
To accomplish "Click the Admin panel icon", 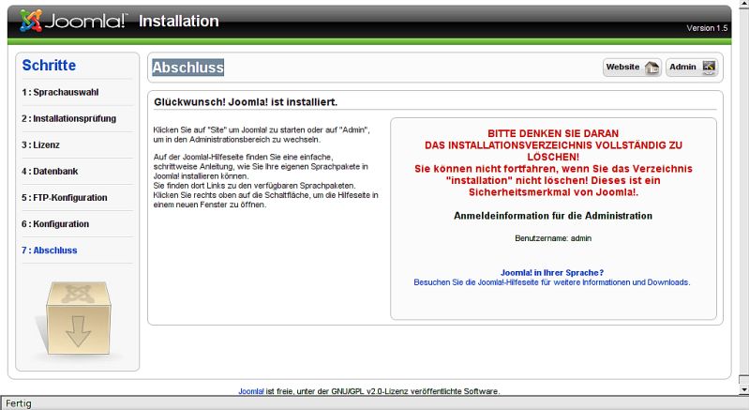I will tap(709, 68).
